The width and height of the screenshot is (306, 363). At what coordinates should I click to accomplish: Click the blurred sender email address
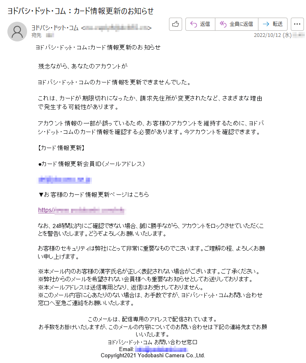[x=116, y=28]
